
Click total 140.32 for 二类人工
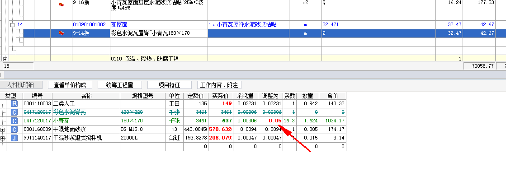(333, 104)
